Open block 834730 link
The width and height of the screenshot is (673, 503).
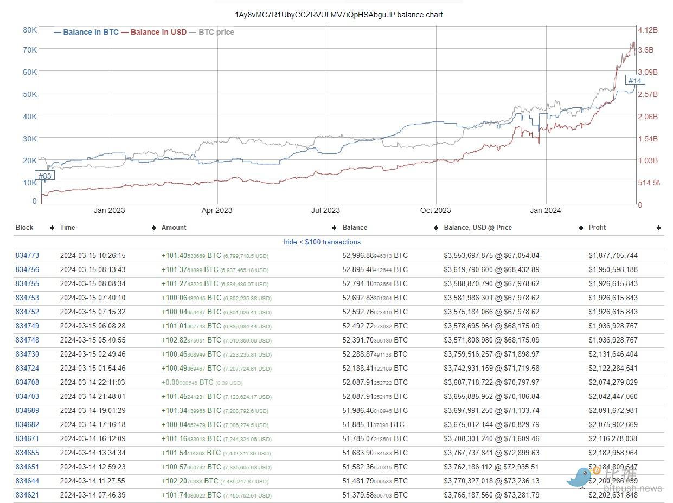27,354
